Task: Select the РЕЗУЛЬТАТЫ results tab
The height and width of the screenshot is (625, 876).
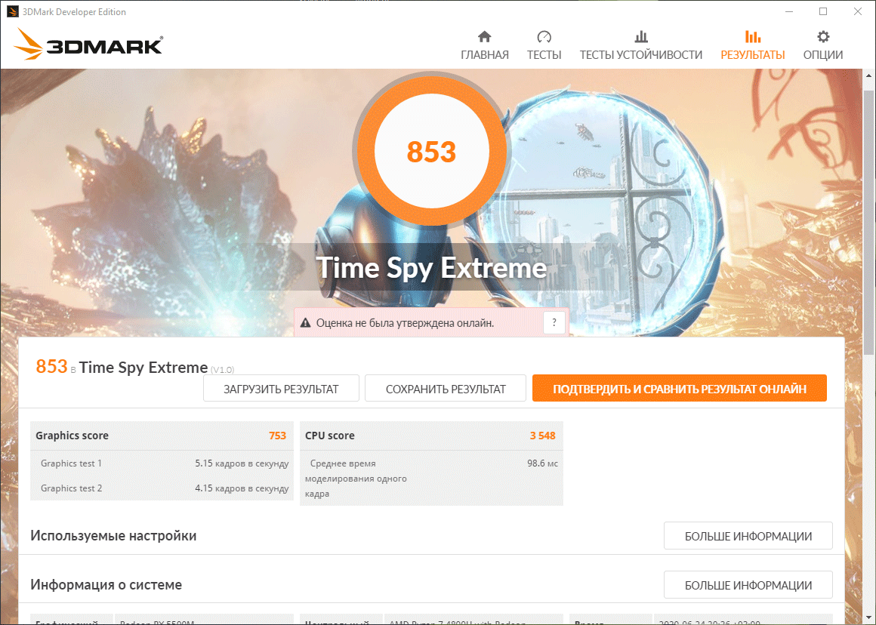Action: (753, 46)
